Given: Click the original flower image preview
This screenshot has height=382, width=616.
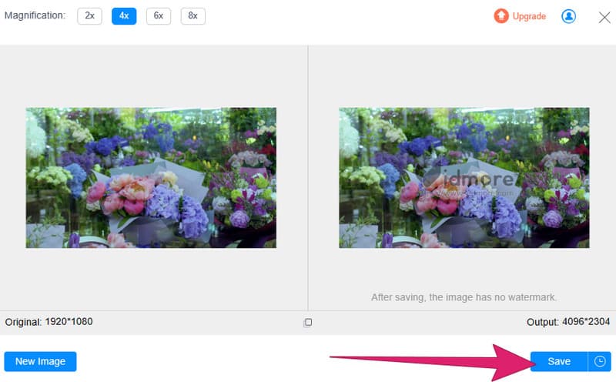Looking at the screenshot, I should point(151,178).
